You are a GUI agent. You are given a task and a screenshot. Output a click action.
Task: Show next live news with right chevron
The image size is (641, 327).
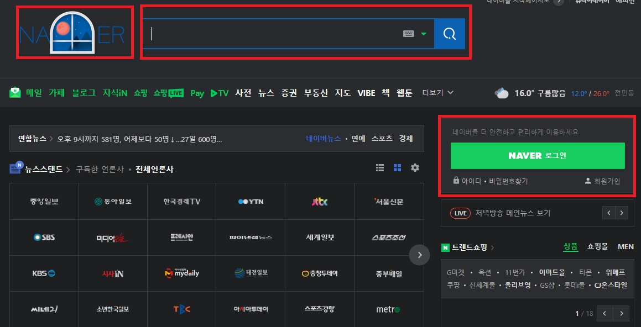[x=622, y=213]
